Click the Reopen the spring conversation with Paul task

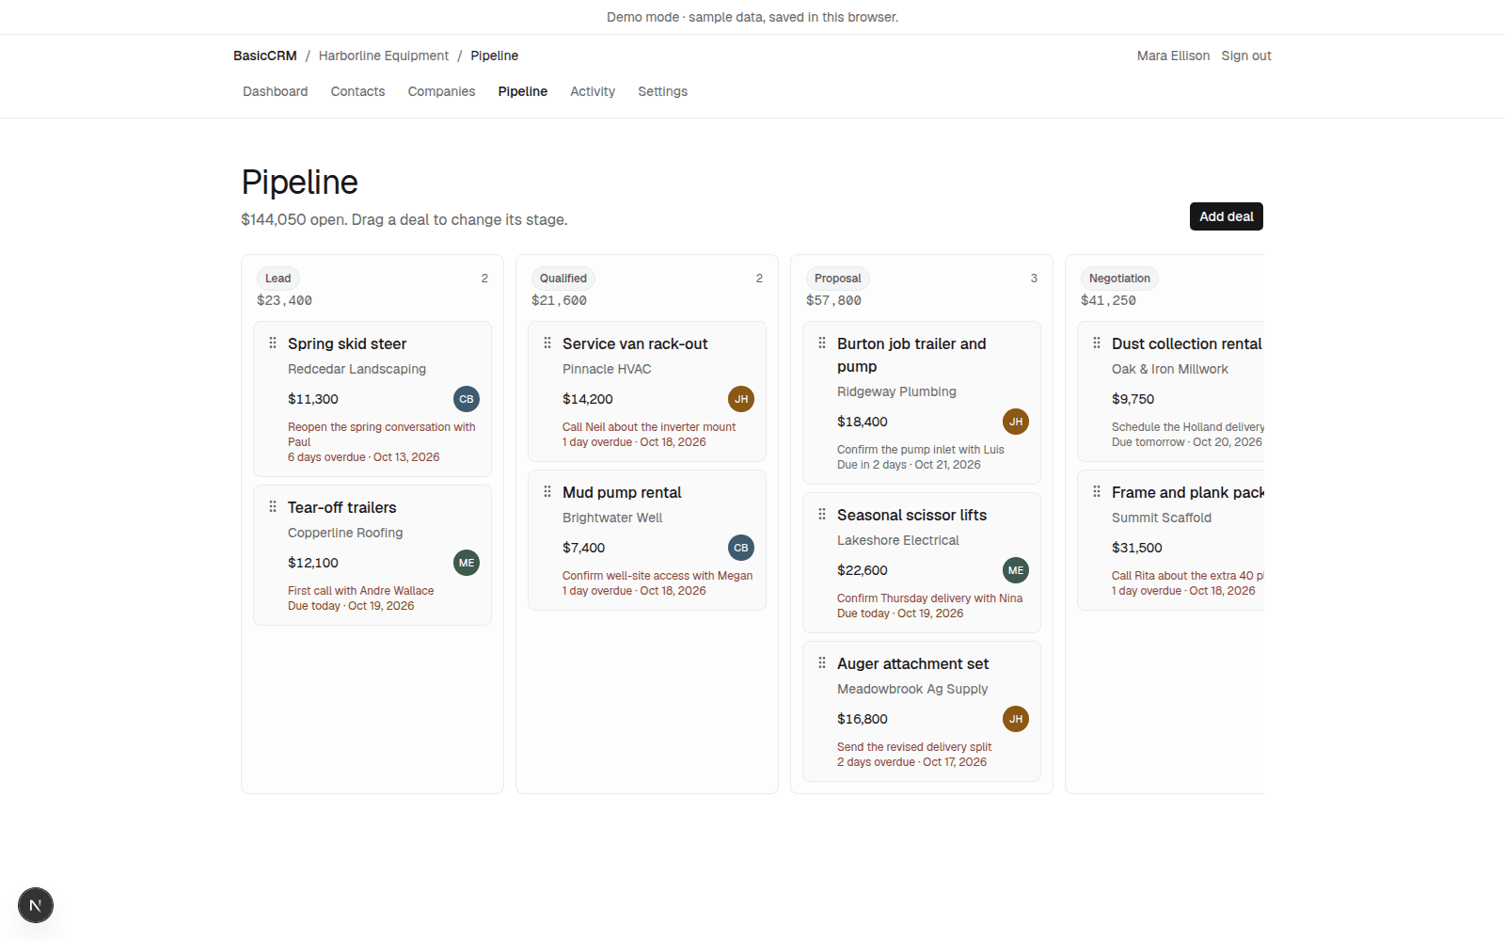pos(382,435)
